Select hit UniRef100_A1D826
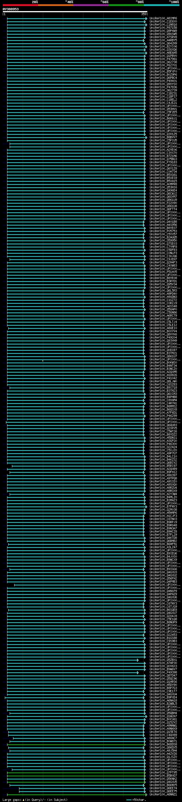The width and height of the screenshot is (182, 802). point(163,375)
